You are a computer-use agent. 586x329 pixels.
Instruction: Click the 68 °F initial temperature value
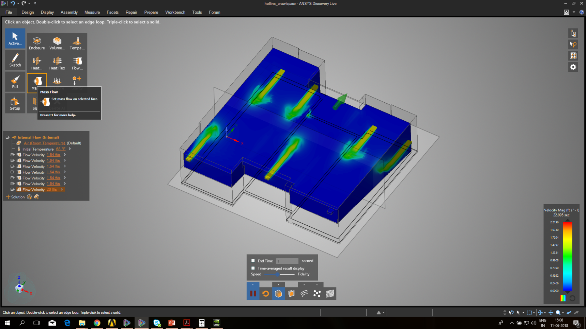(61, 149)
